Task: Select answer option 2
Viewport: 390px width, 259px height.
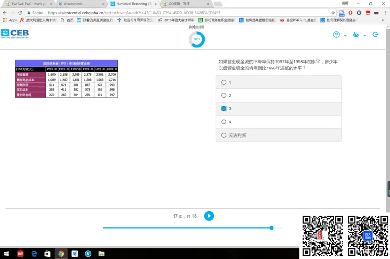Action: [278, 95]
